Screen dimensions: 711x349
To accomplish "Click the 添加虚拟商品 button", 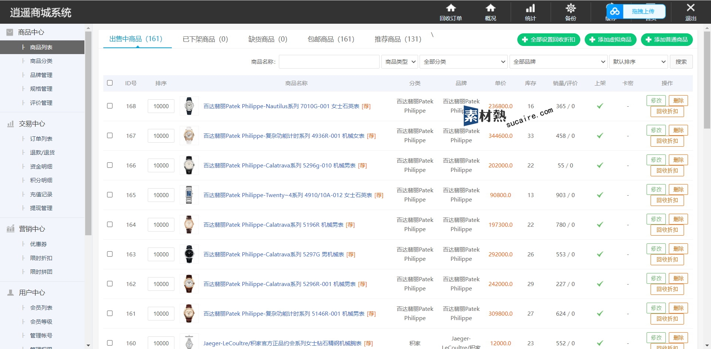I will pos(611,40).
